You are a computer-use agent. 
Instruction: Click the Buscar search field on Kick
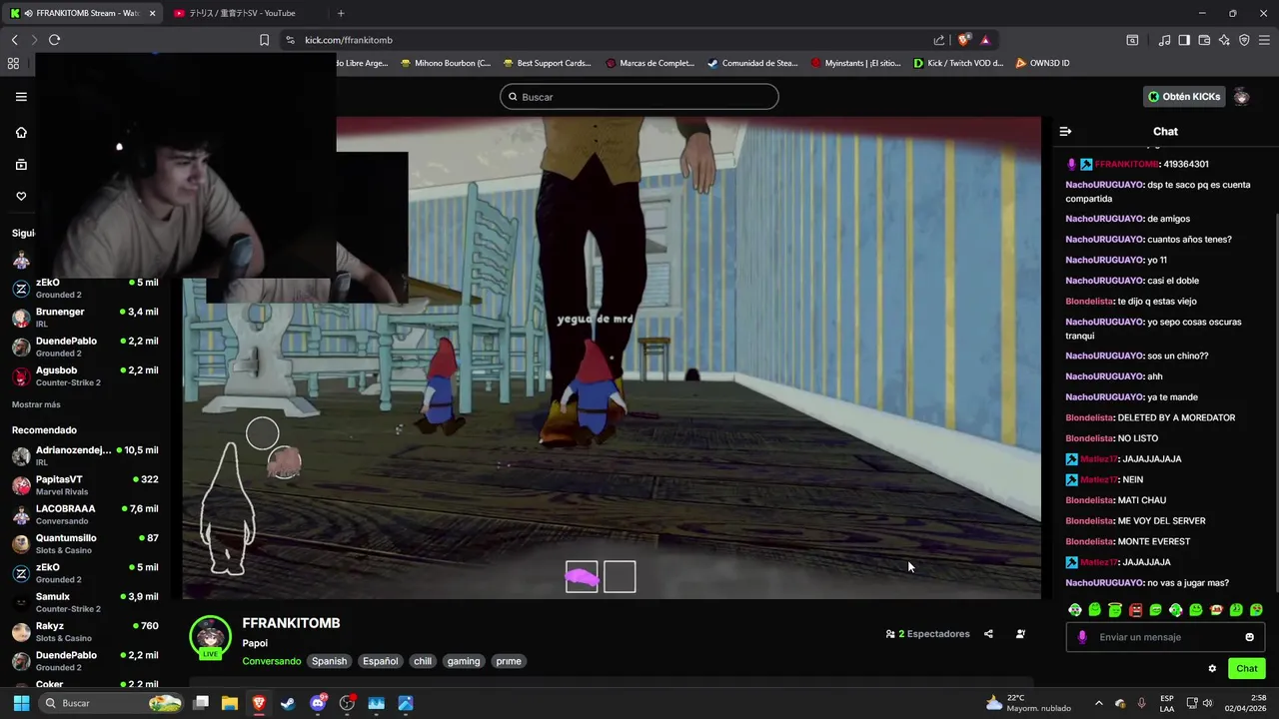(639, 97)
